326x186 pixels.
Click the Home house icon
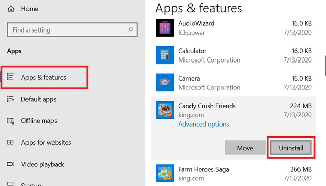[11, 9]
